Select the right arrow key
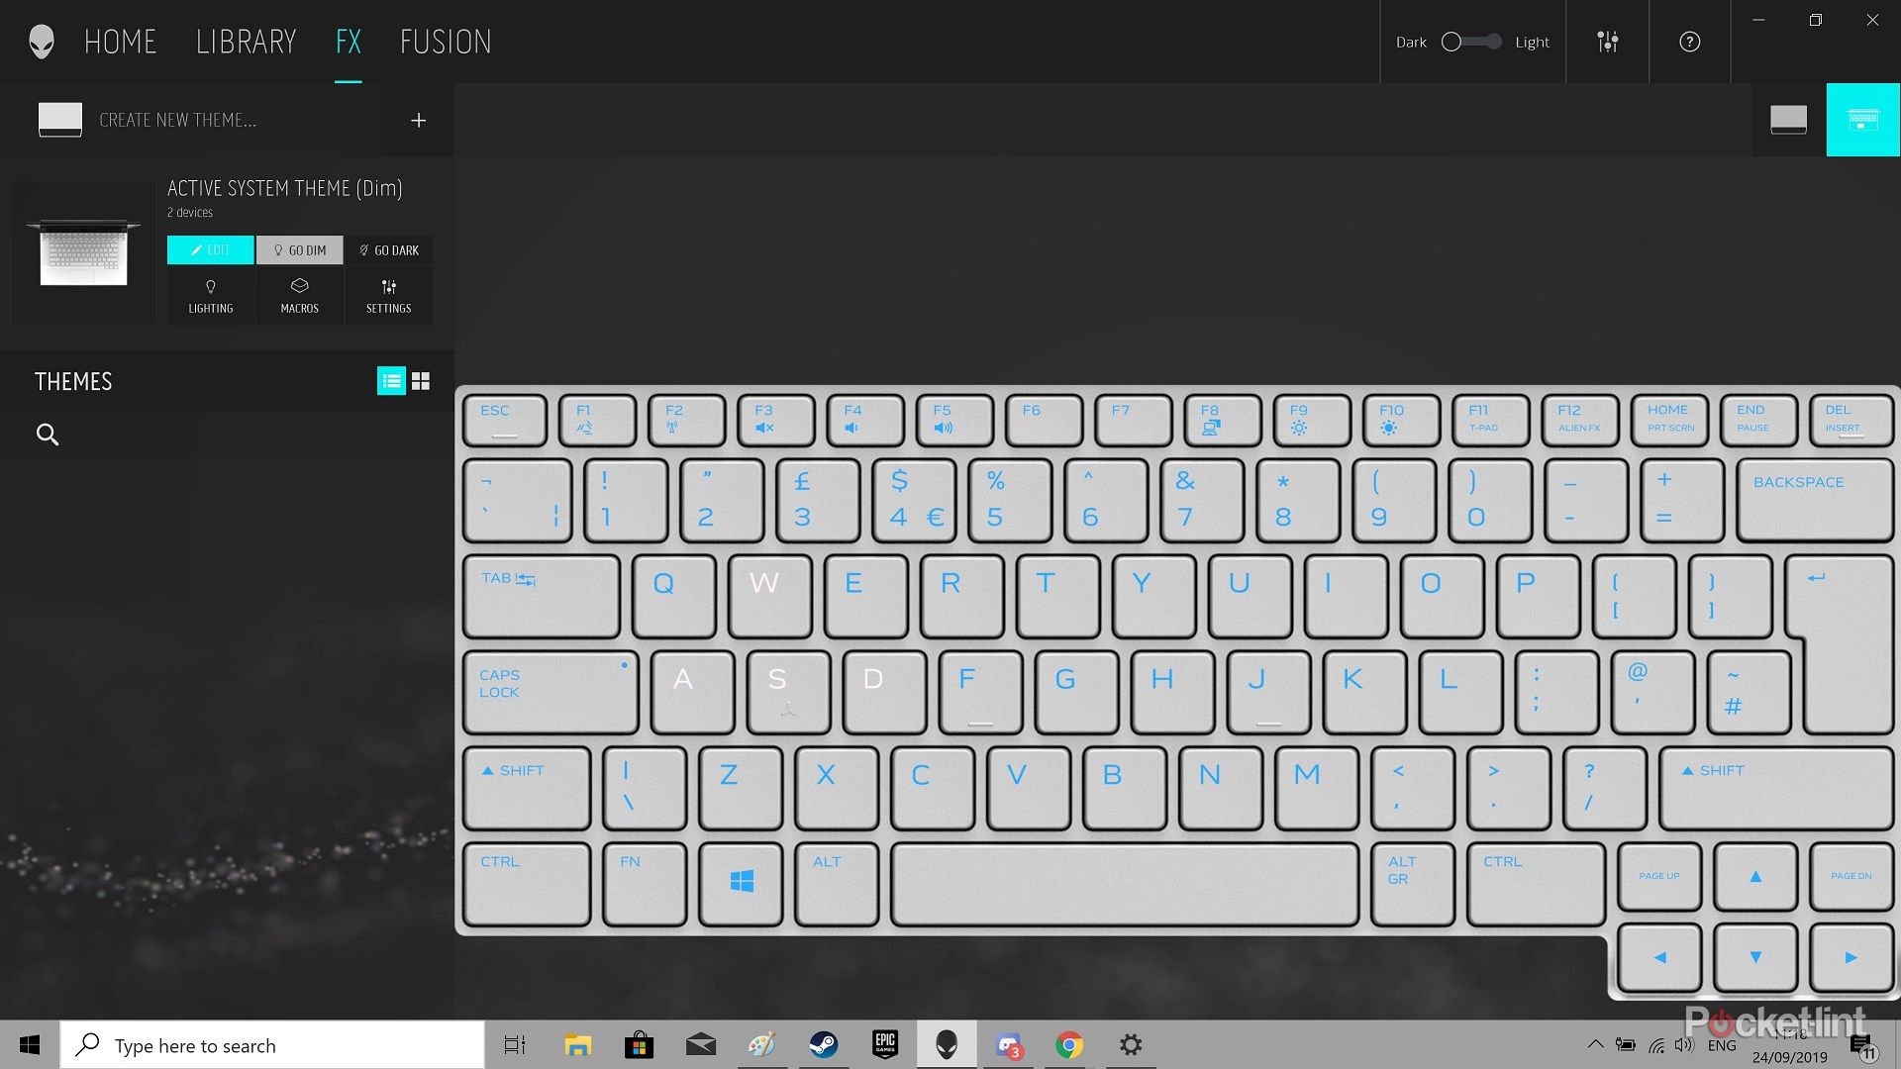Image resolution: width=1901 pixels, height=1069 pixels. [x=1851, y=957]
